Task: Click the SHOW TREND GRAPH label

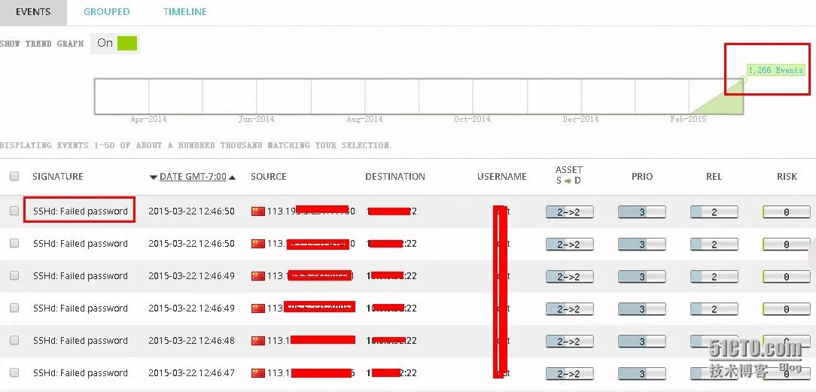Action: (x=41, y=44)
